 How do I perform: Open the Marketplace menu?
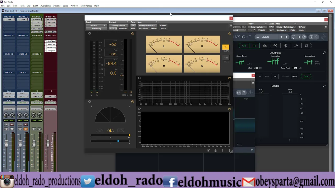(x=86, y=6)
